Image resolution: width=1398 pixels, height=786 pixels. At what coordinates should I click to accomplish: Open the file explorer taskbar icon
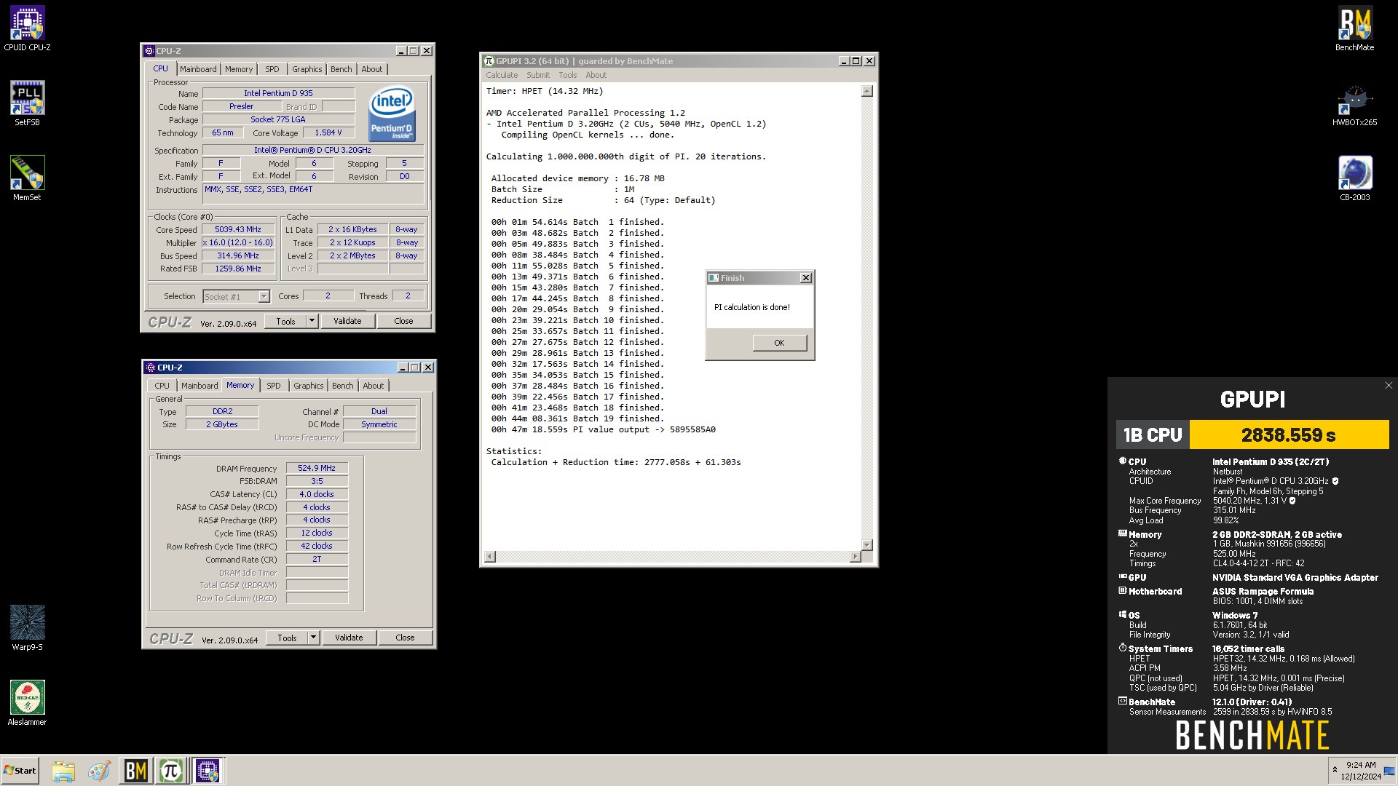[63, 771]
